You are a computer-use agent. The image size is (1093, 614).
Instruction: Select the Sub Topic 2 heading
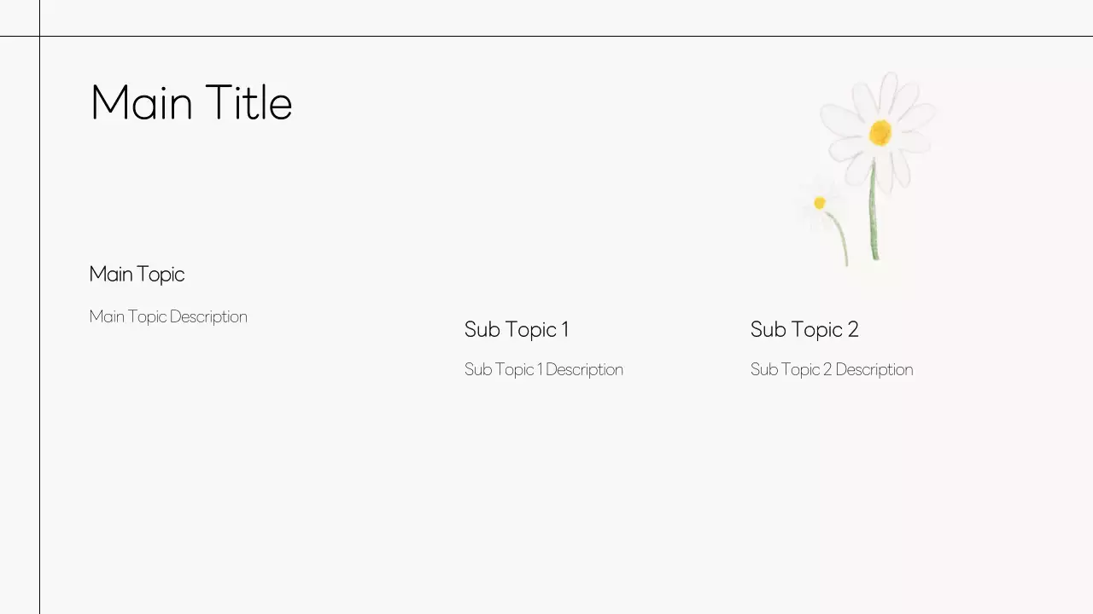click(804, 329)
